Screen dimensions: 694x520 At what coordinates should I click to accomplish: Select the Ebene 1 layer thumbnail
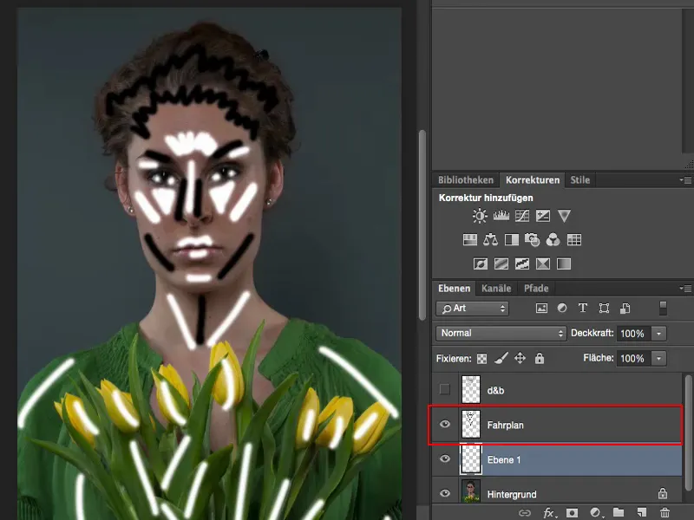(x=470, y=459)
